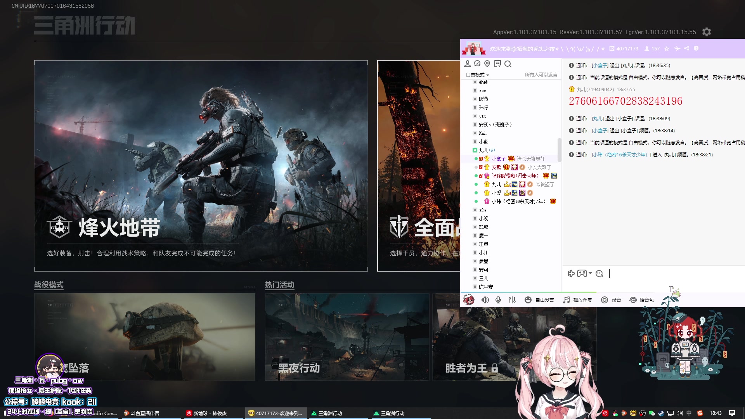
Task: Open the 陈平安 sub-channel
Action: point(486,287)
